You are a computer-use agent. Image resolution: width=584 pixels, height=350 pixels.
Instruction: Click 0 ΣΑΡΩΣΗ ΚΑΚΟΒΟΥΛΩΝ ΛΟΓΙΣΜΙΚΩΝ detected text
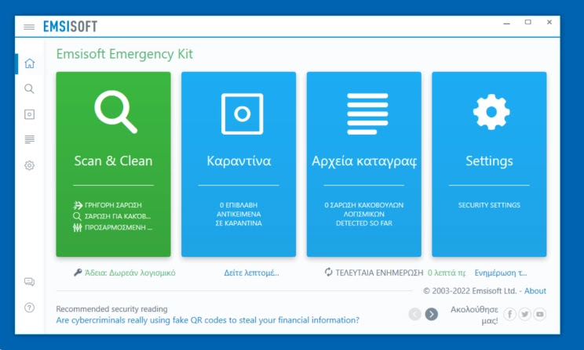364,214
